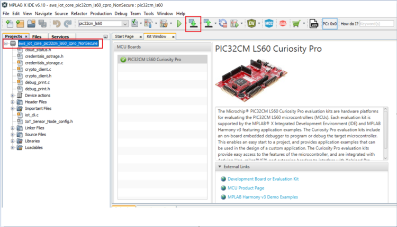
Task: Open the Production menu
Action: 101,13
